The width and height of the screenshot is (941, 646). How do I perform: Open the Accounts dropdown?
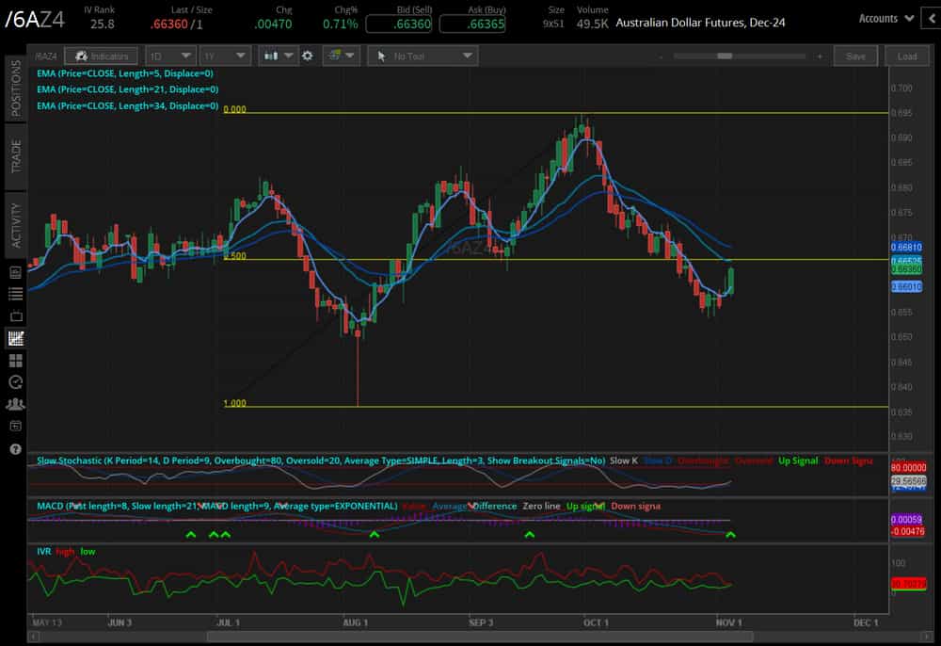coord(881,18)
